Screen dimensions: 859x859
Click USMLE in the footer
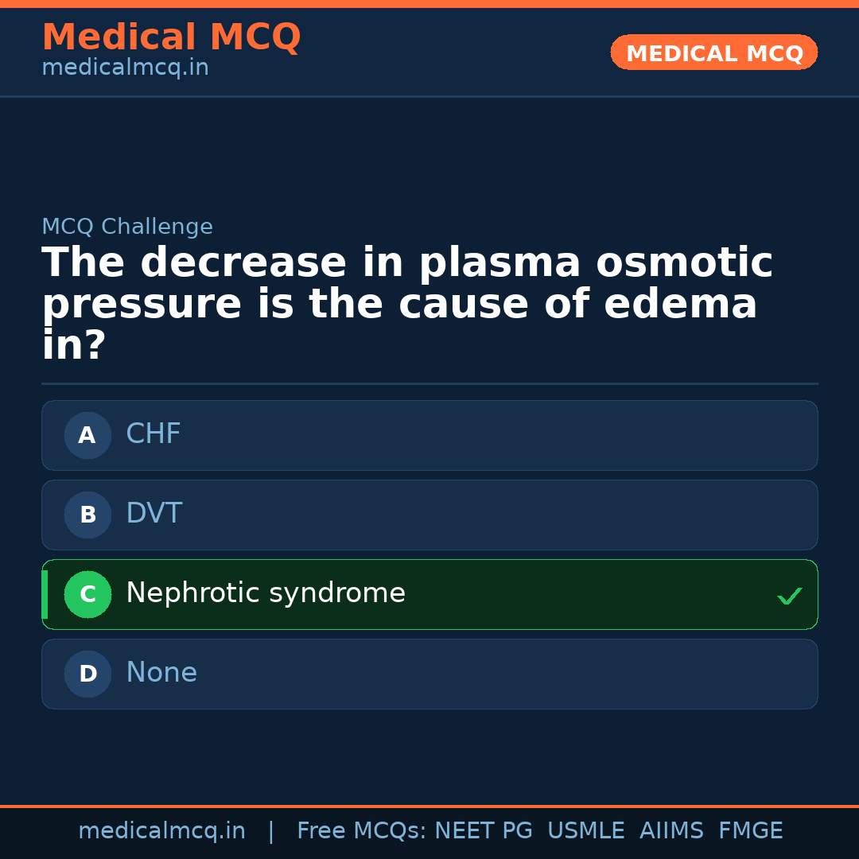(585, 831)
